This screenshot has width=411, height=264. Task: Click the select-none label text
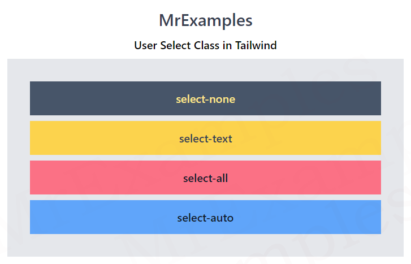(x=206, y=99)
